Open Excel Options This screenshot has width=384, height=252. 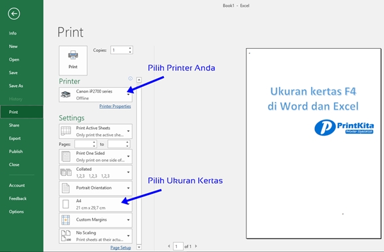tap(17, 212)
